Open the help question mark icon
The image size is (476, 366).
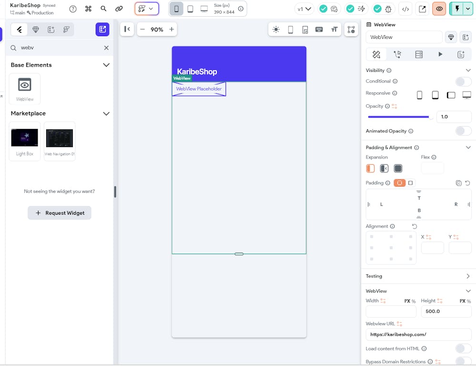(x=73, y=9)
